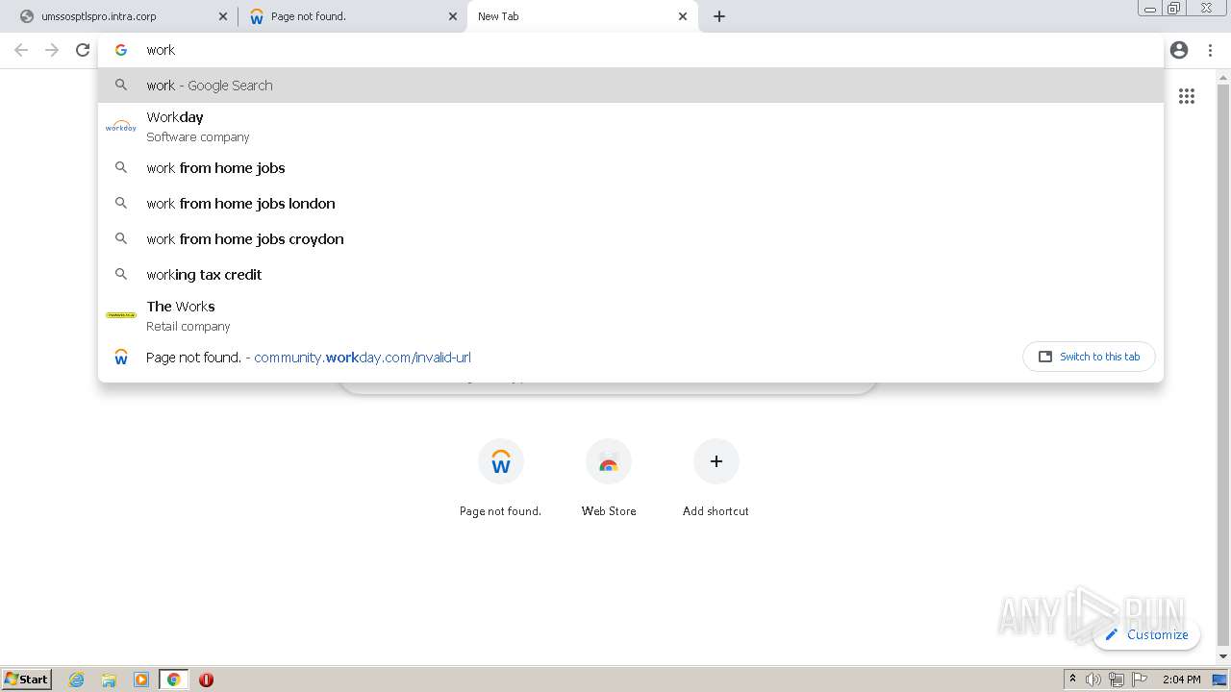Click the Switch to this tab button
1231x692 pixels.
tap(1089, 357)
